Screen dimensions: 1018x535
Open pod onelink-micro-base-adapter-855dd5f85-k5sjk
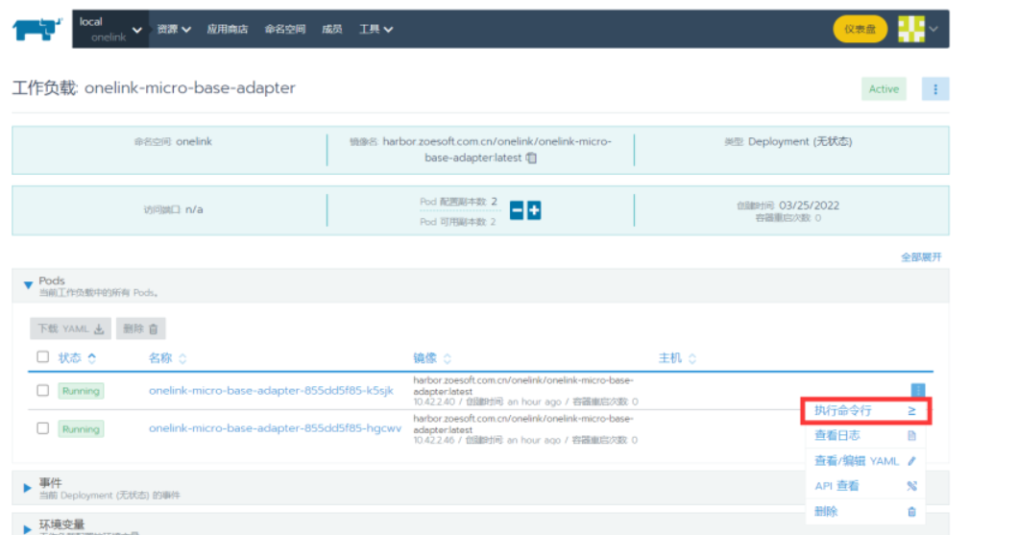[x=271, y=390]
